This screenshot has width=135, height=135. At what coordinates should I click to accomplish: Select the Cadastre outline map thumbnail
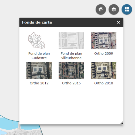(x=39, y=41)
